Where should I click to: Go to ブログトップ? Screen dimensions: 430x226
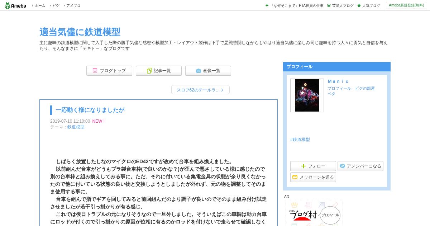coord(109,71)
